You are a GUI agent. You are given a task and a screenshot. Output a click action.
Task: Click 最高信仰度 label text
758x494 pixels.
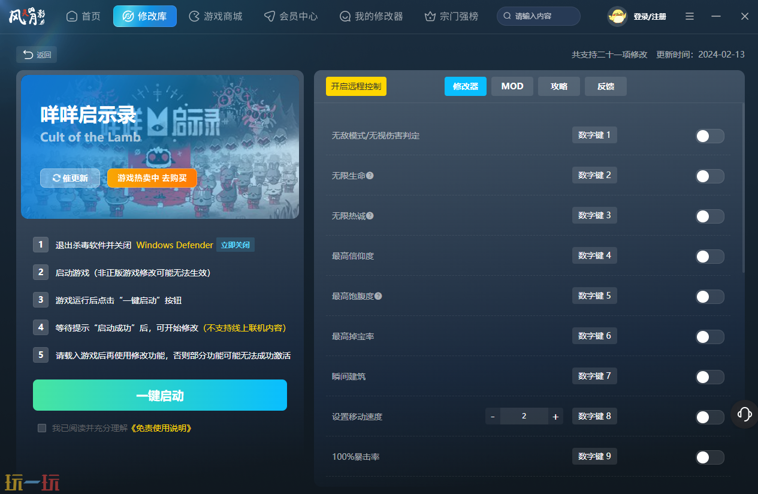pyautogui.click(x=353, y=257)
